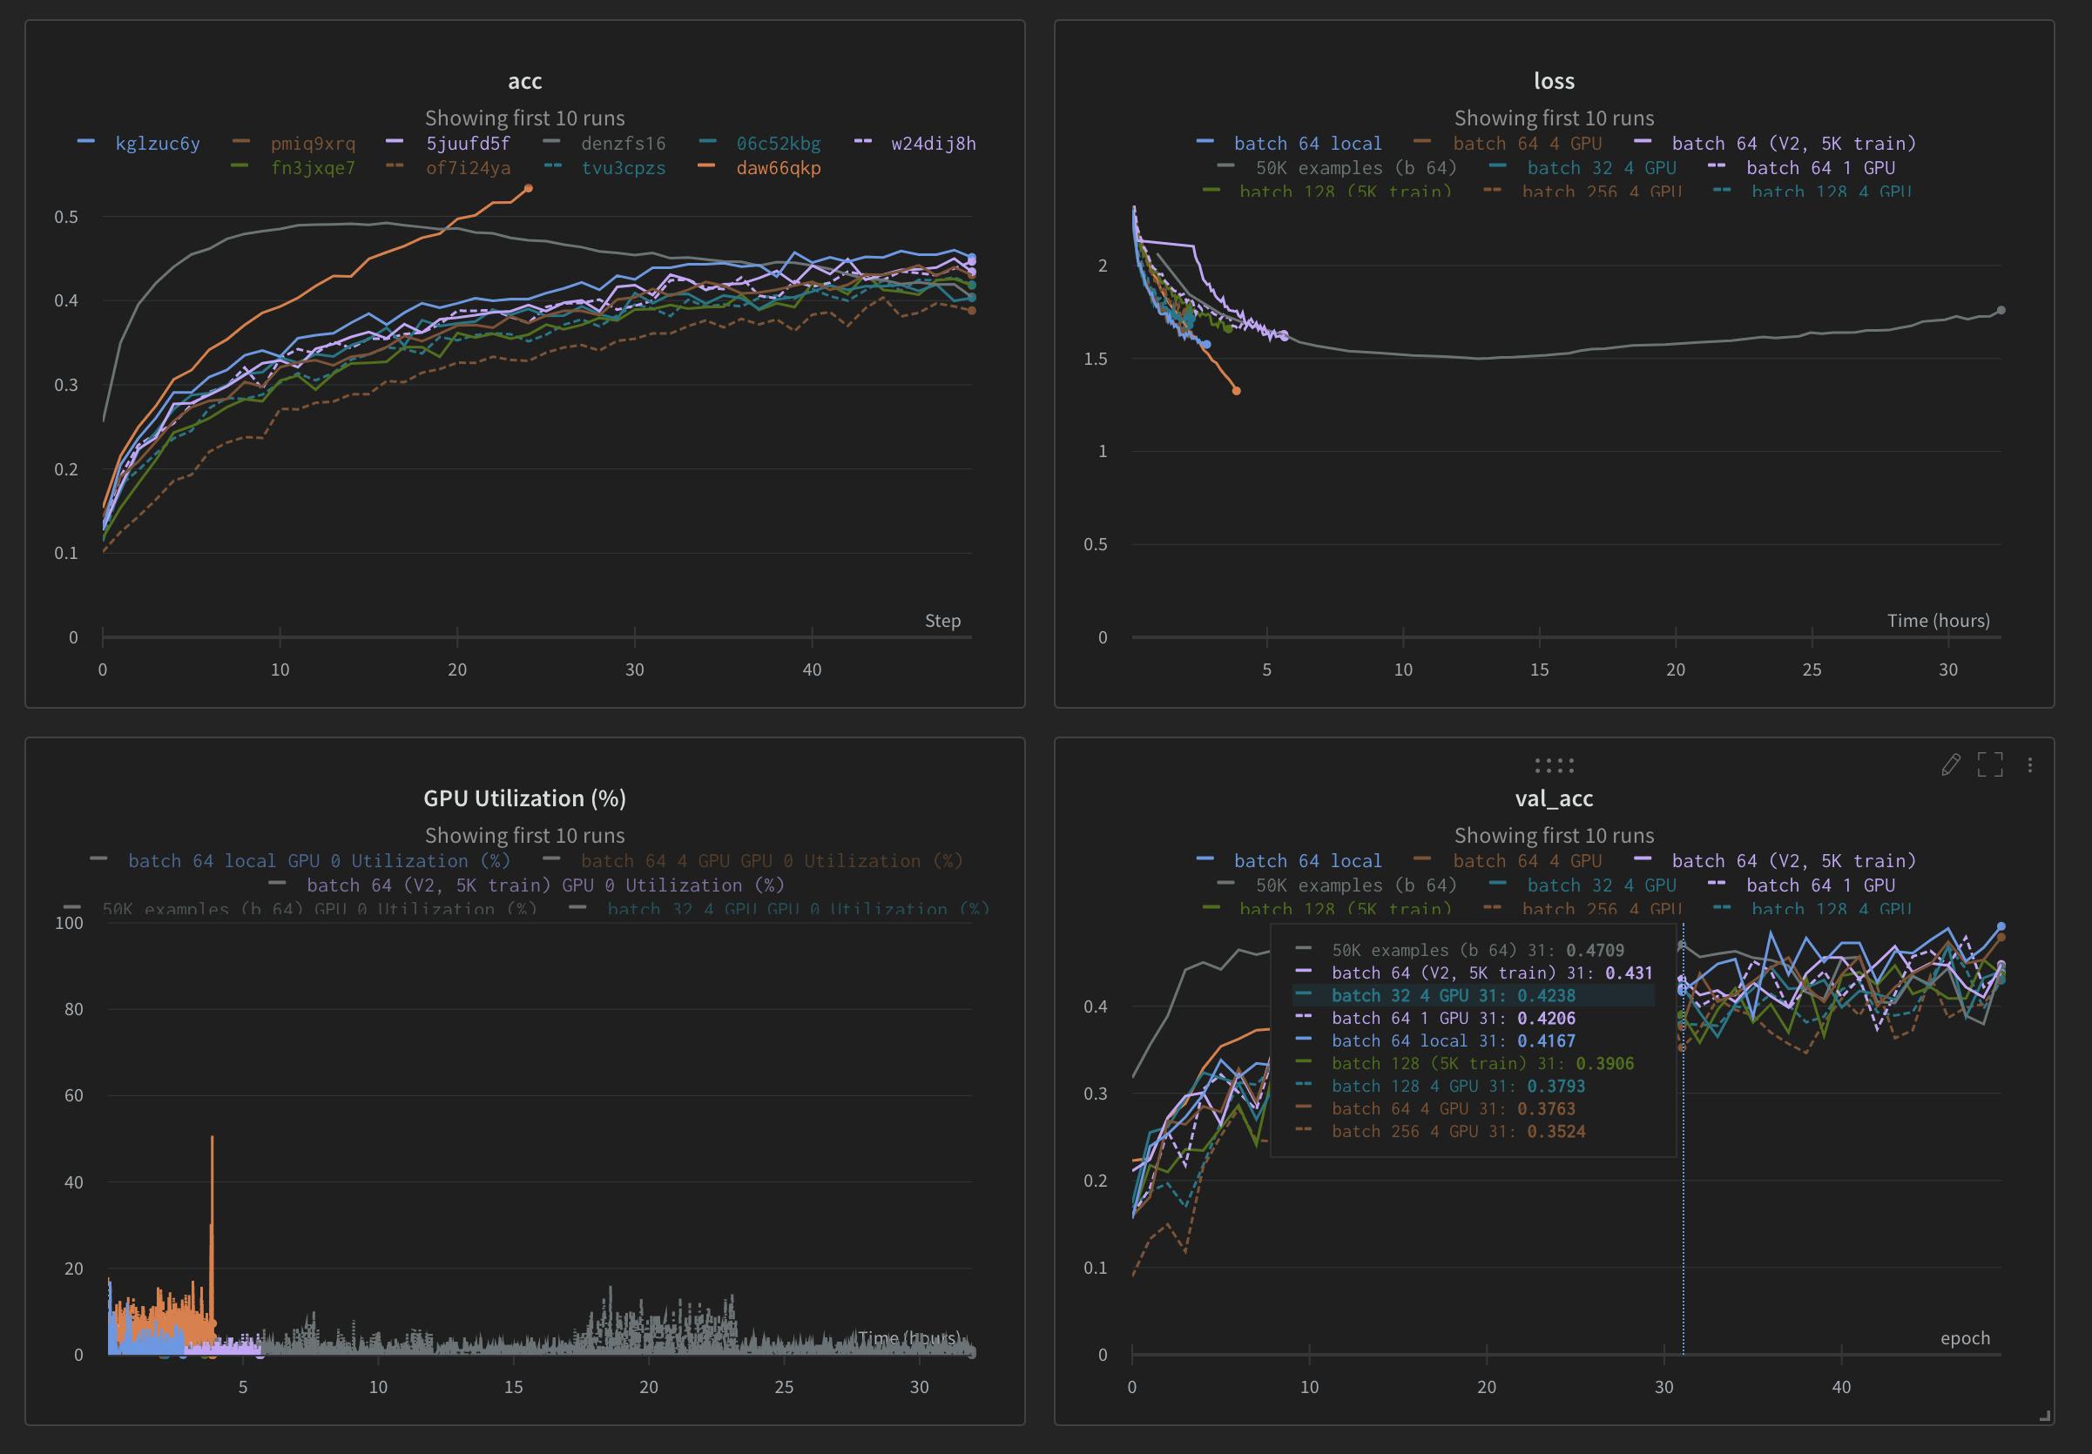Click the orange line marker beside daw66qkp
2092x1454 pixels.
click(x=706, y=165)
